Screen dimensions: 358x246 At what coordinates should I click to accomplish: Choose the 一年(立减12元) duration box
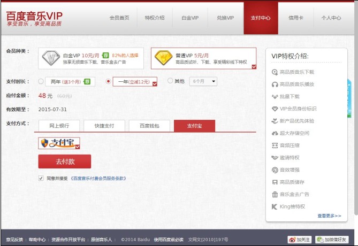tap(135, 82)
